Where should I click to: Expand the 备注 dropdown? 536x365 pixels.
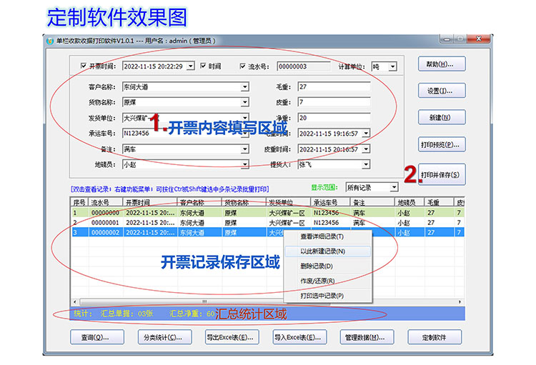(244, 149)
